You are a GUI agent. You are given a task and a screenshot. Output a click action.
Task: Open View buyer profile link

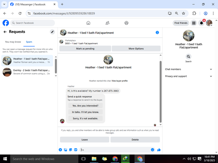click(119, 81)
